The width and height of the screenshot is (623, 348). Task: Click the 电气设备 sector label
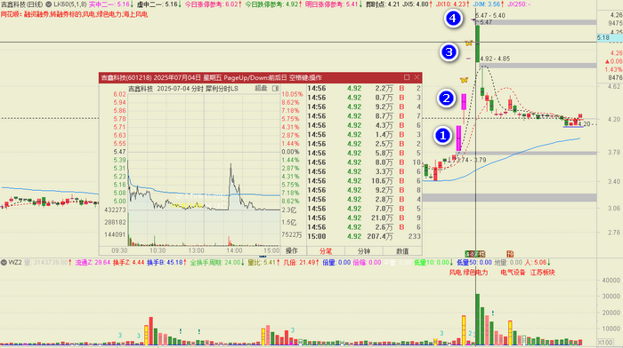(513, 273)
